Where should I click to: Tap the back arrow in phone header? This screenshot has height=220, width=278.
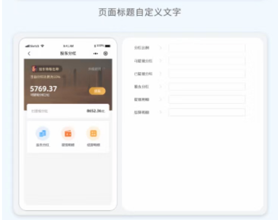tap(29, 53)
